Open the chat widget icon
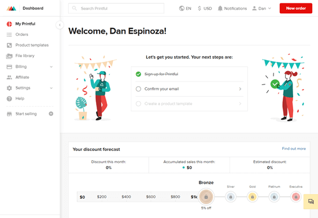Image resolution: width=318 pixels, height=218 pixels. click(x=310, y=201)
